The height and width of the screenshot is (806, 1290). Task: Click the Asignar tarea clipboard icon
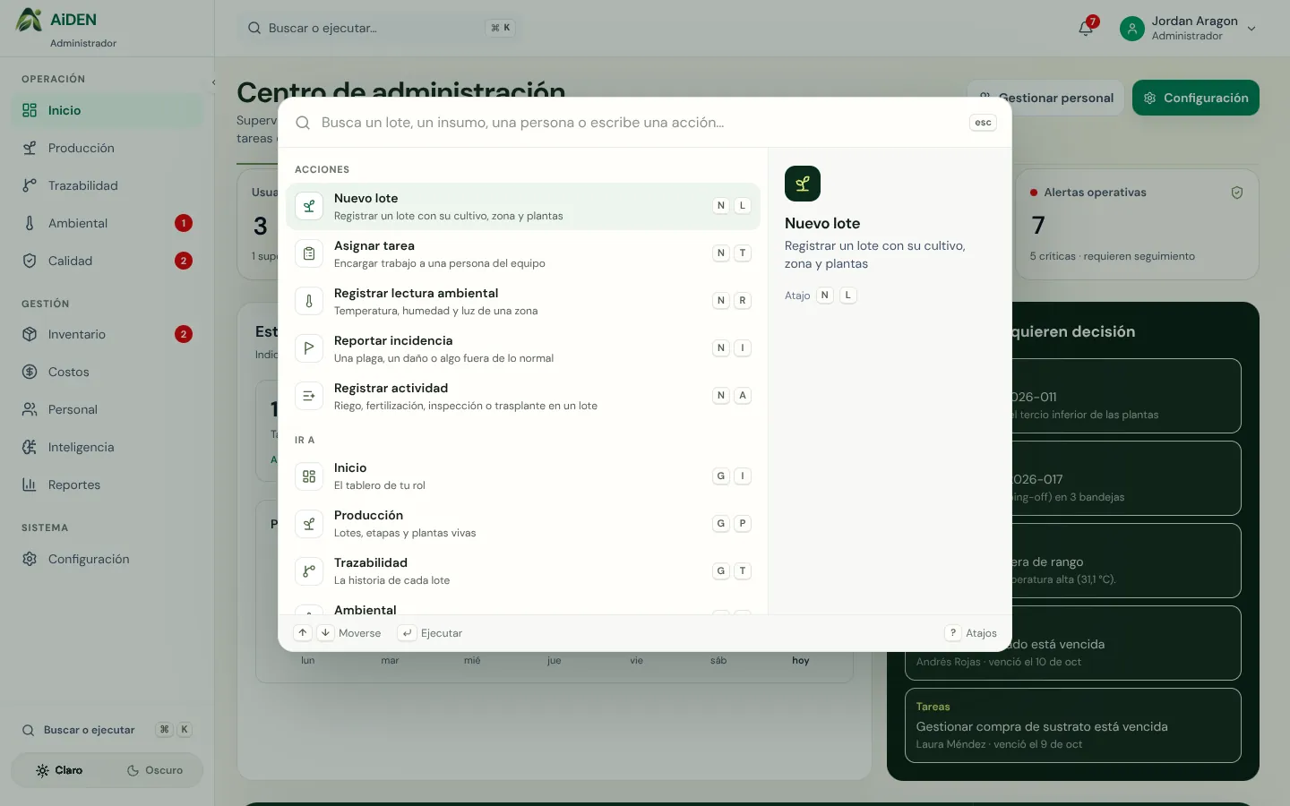point(309,253)
